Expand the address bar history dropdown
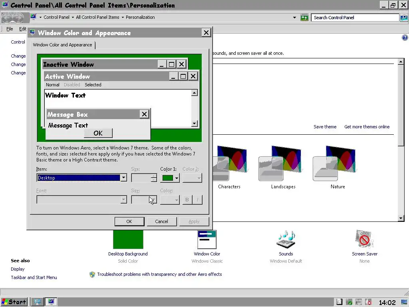This screenshot has width=409, height=307. click(x=294, y=18)
